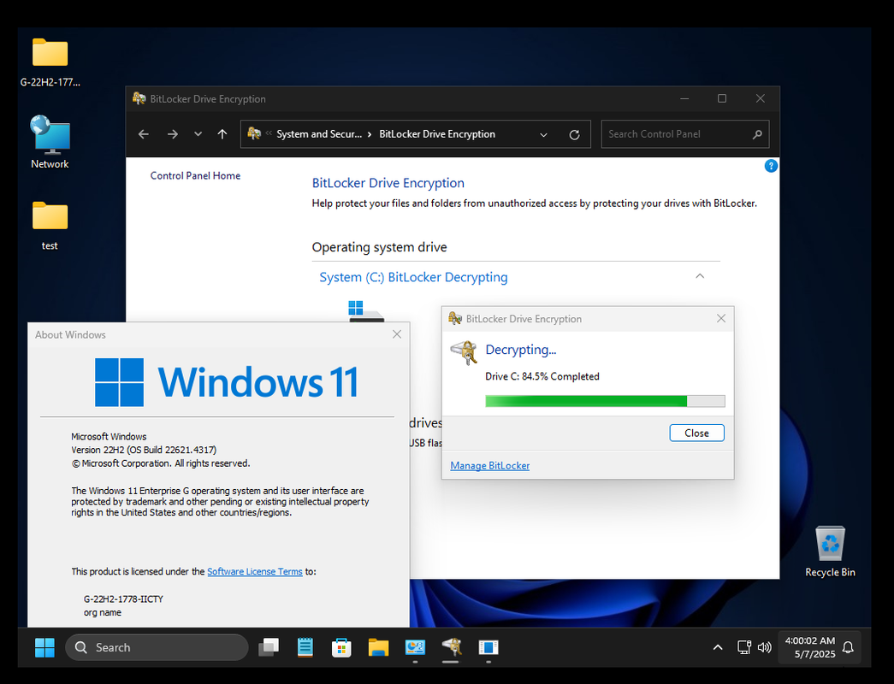Image resolution: width=894 pixels, height=684 pixels.
Task: Open volume tray icon
Action: coord(764,647)
